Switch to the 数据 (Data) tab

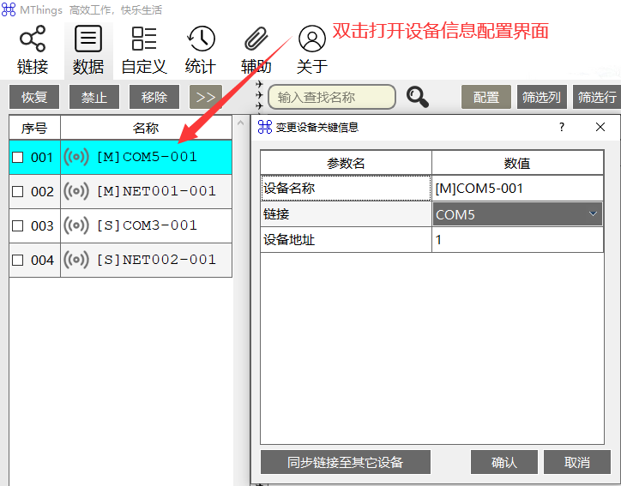tap(88, 51)
